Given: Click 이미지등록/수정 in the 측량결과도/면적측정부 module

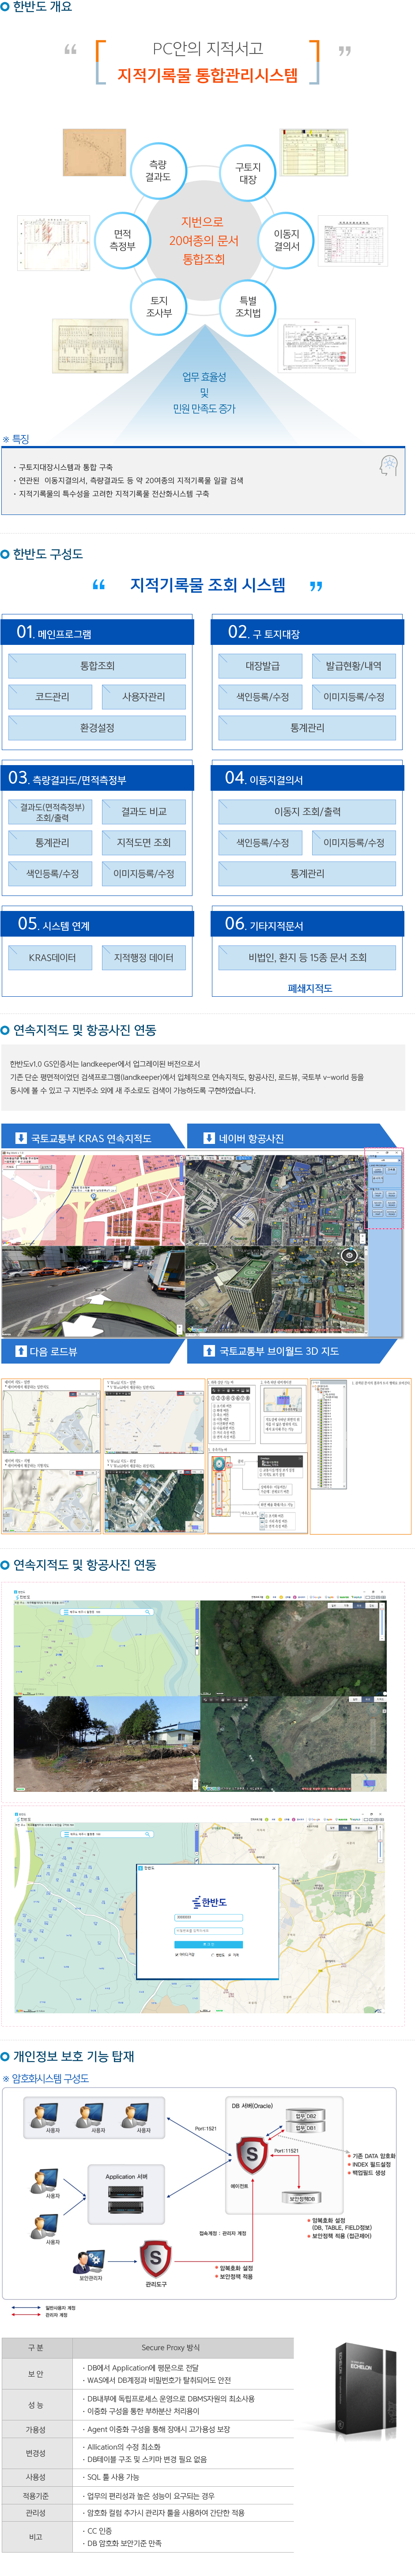Looking at the screenshot, I should (x=144, y=874).
